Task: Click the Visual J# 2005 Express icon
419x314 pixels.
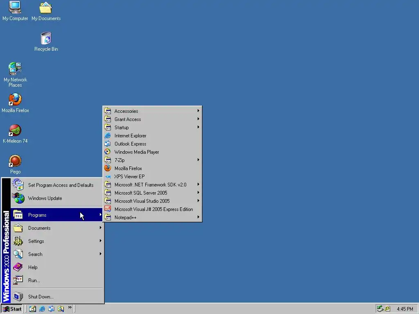Action: pos(108,209)
